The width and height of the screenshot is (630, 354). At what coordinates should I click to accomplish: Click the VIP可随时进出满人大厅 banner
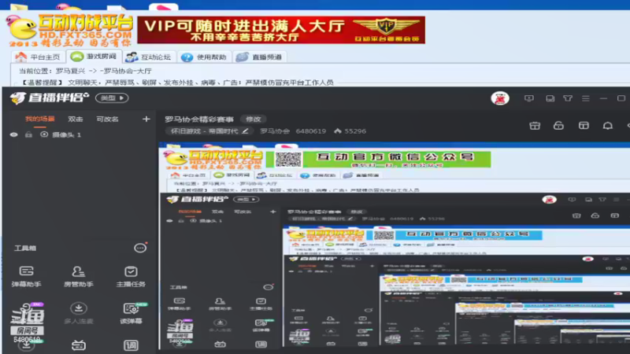(281, 30)
